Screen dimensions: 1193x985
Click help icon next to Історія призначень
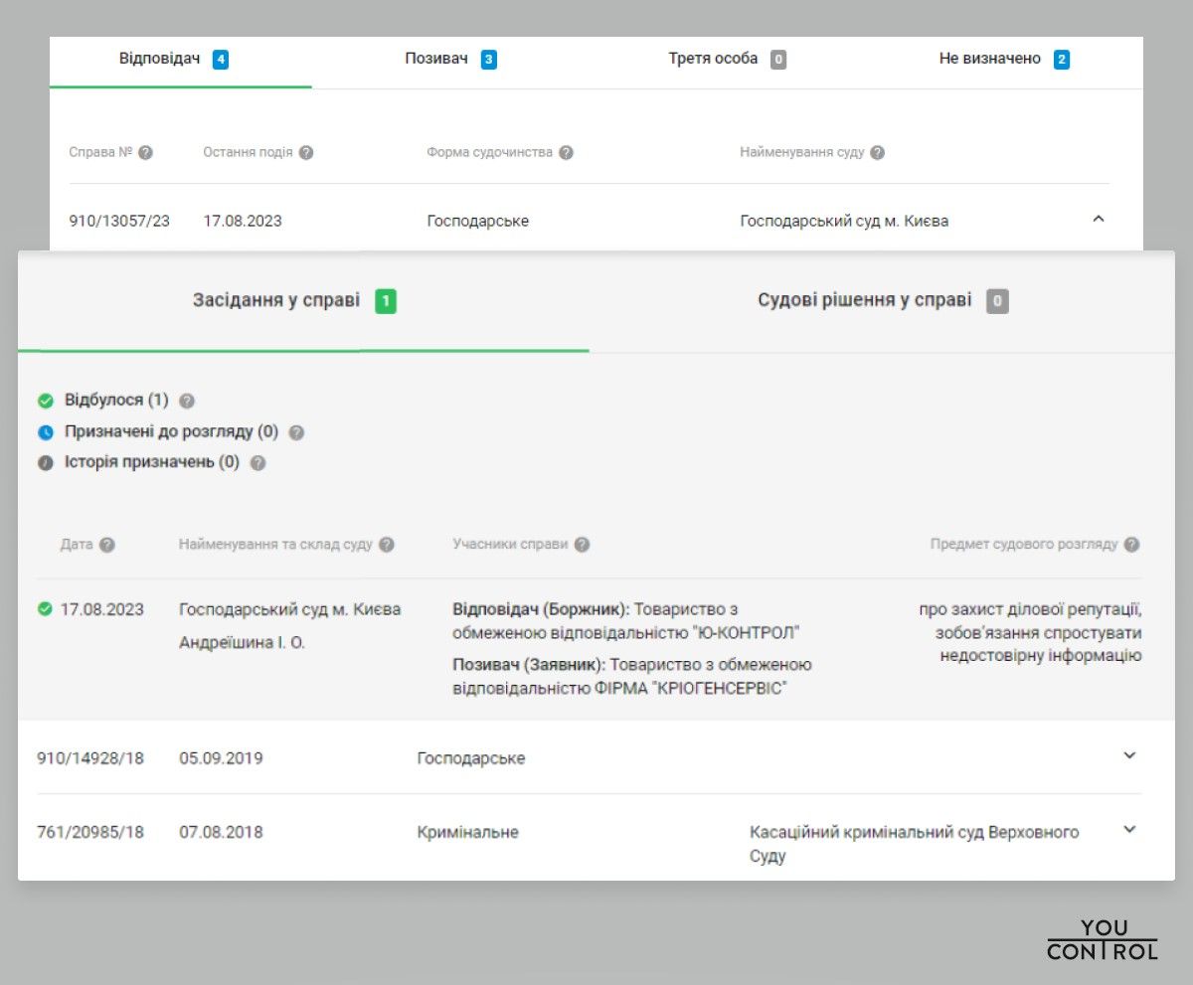(257, 463)
